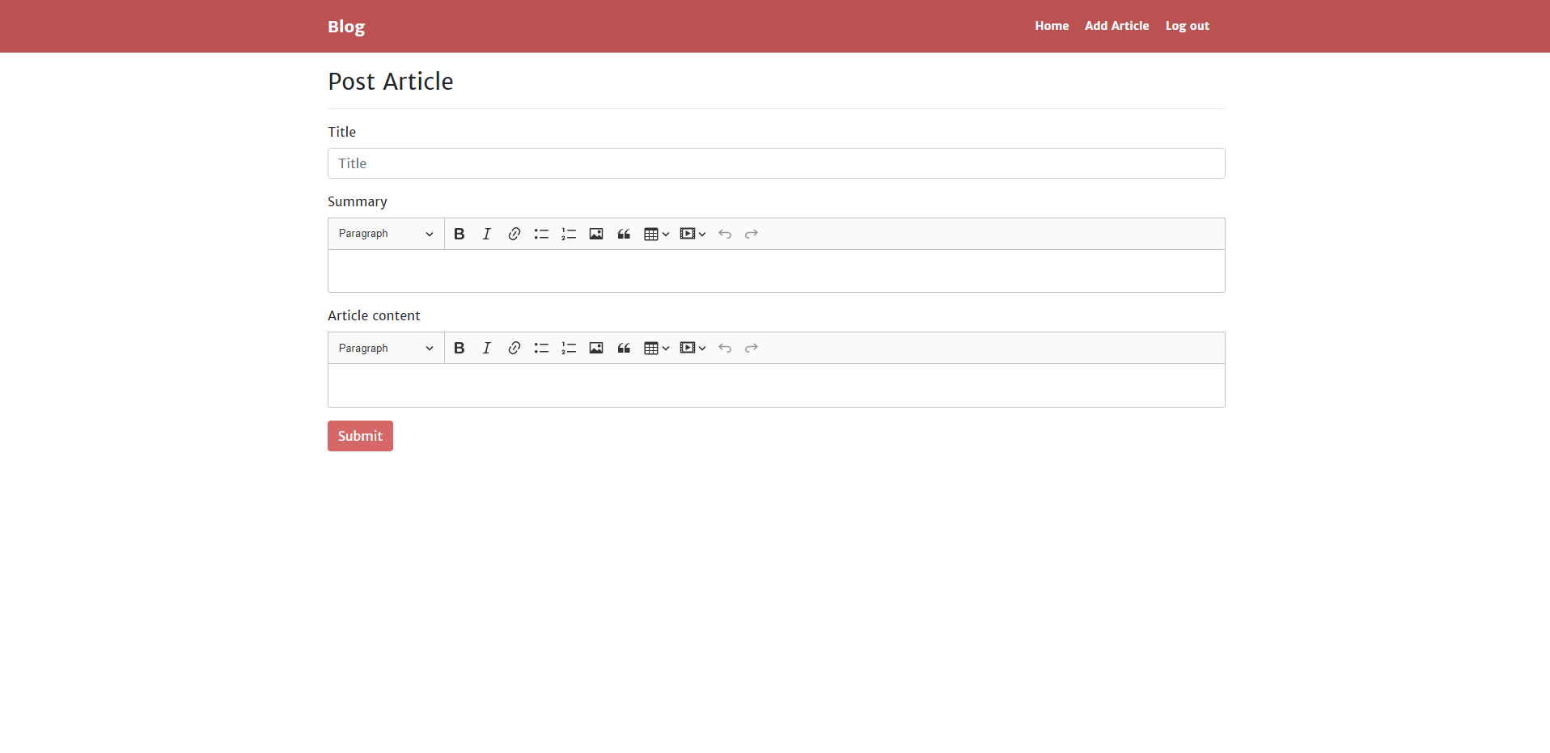Insert block quote in Summary editor
This screenshot has height=753, width=1550.
tap(624, 234)
